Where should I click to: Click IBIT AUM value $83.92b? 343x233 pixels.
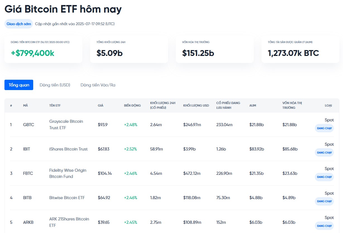[x=256, y=149]
